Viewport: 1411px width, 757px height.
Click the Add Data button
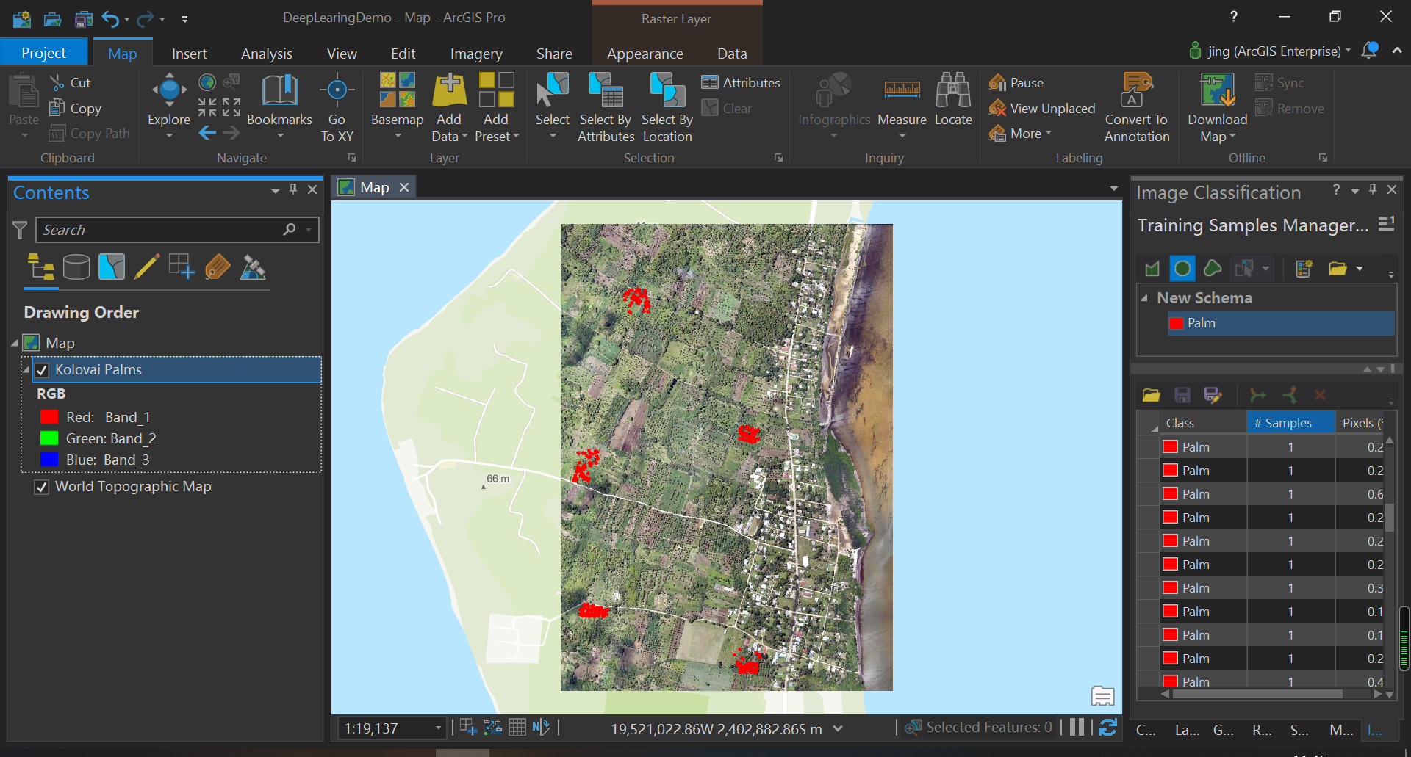click(x=449, y=106)
